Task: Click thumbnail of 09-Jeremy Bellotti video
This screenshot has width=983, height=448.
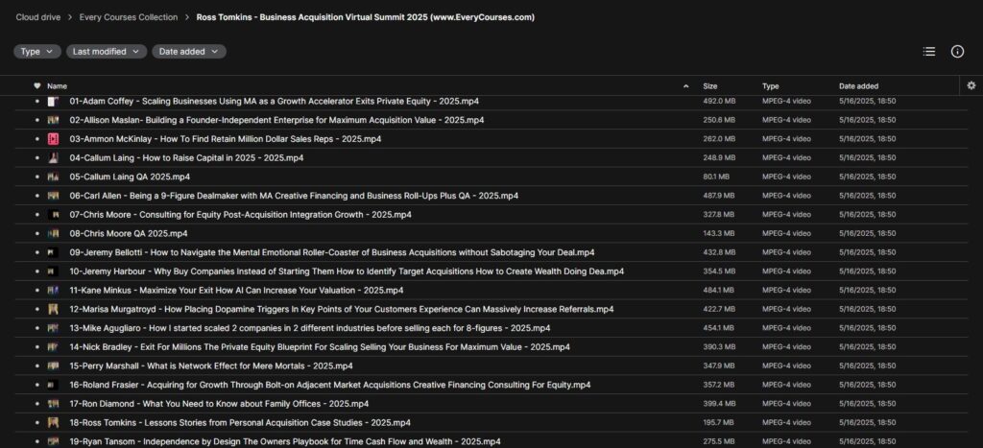Action: click(54, 252)
